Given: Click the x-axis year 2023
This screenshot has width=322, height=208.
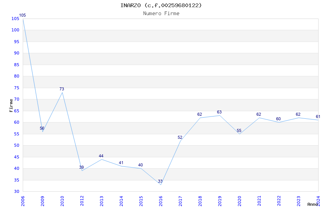Looking at the screenshot, I should pos(299,201).
